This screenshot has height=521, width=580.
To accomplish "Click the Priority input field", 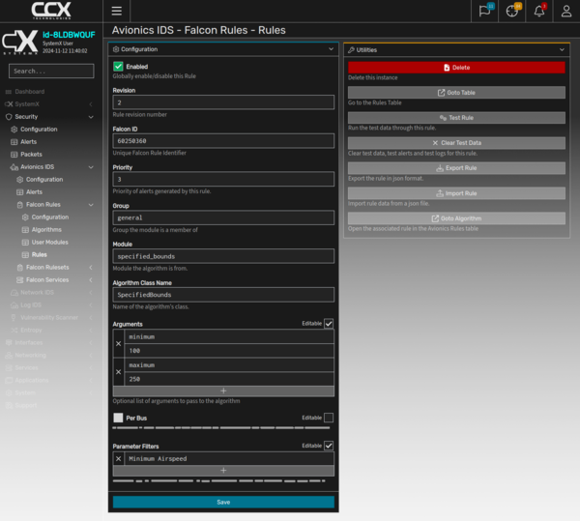I will (x=223, y=179).
